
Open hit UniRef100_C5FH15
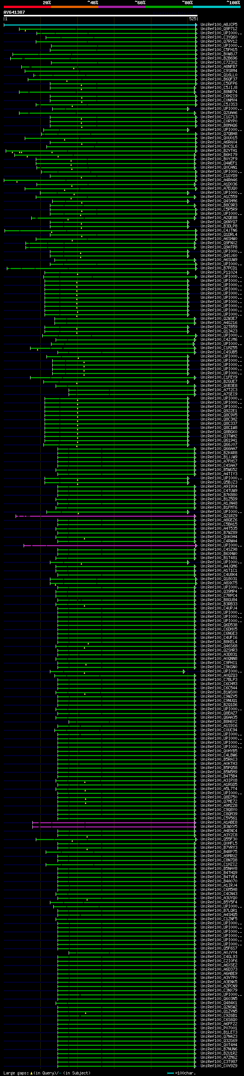tap(219, 50)
